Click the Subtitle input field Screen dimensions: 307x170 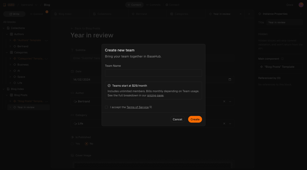[x=152, y=58]
